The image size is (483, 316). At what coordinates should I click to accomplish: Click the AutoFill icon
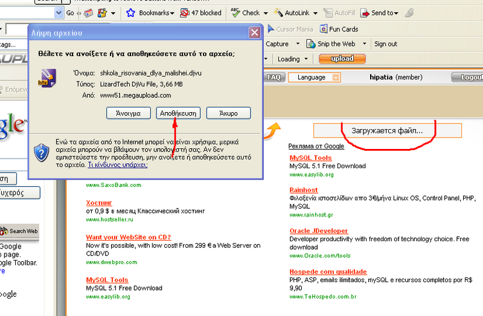point(328,13)
